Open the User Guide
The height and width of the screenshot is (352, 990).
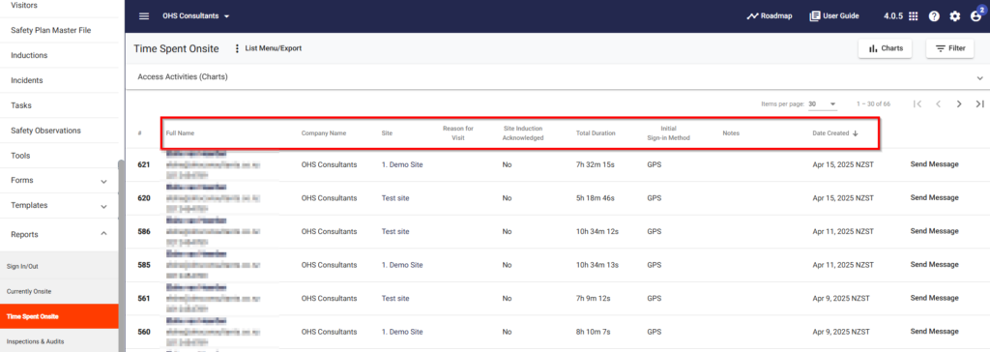point(834,15)
